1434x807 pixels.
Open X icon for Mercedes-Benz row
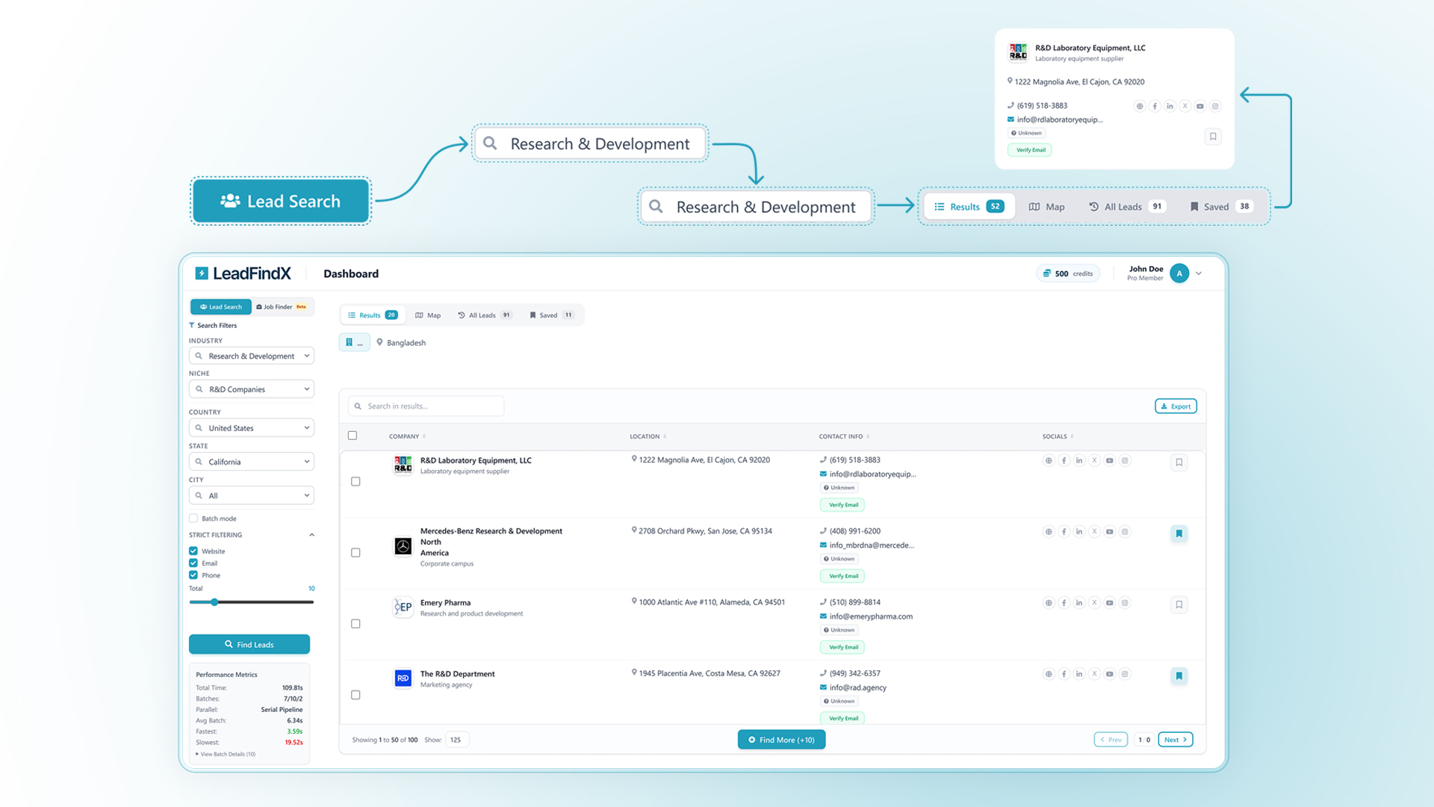coord(1094,531)
